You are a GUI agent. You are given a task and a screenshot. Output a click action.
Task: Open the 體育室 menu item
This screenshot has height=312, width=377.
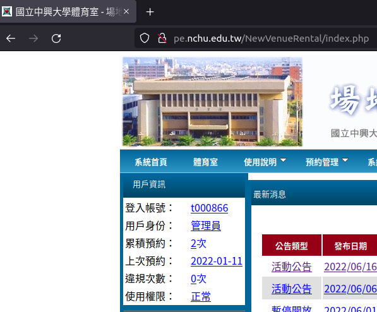click(x=206, y=162)
